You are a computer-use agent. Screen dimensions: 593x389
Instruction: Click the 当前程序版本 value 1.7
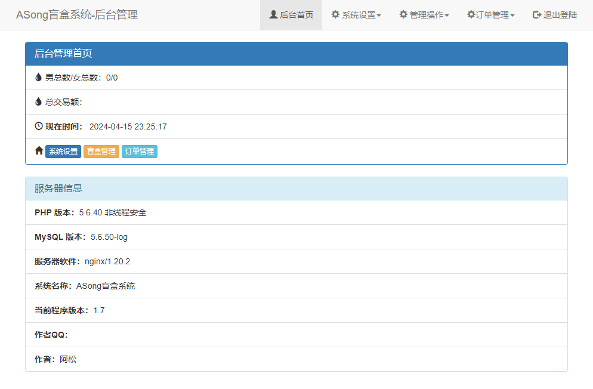pyautogui.click(x=99, y=310)
